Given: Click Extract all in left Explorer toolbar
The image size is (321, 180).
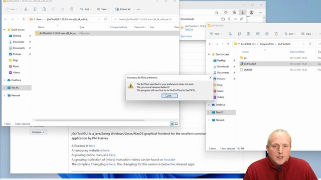Looking at the screenshot, I should 123,9.
